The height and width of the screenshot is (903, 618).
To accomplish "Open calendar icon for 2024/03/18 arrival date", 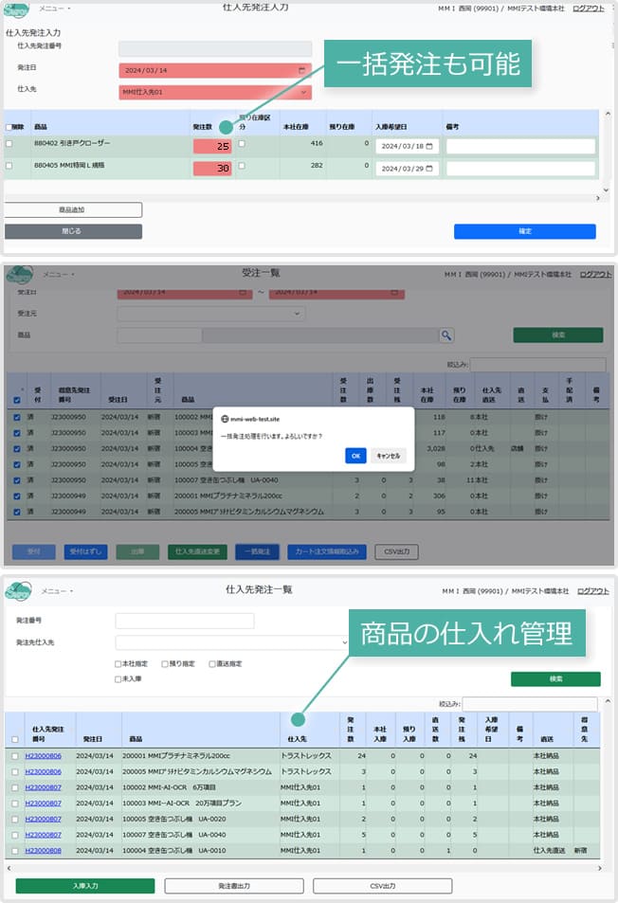I will (429, 146).
